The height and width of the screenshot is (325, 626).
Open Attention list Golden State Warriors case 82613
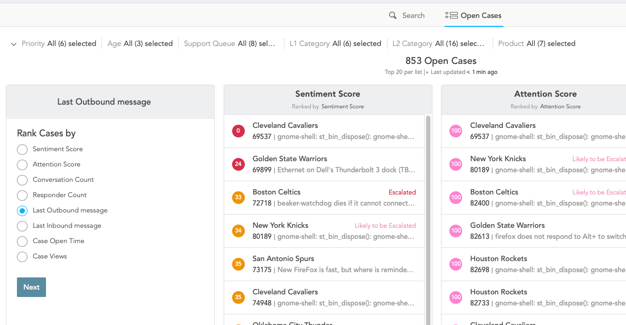534,231
